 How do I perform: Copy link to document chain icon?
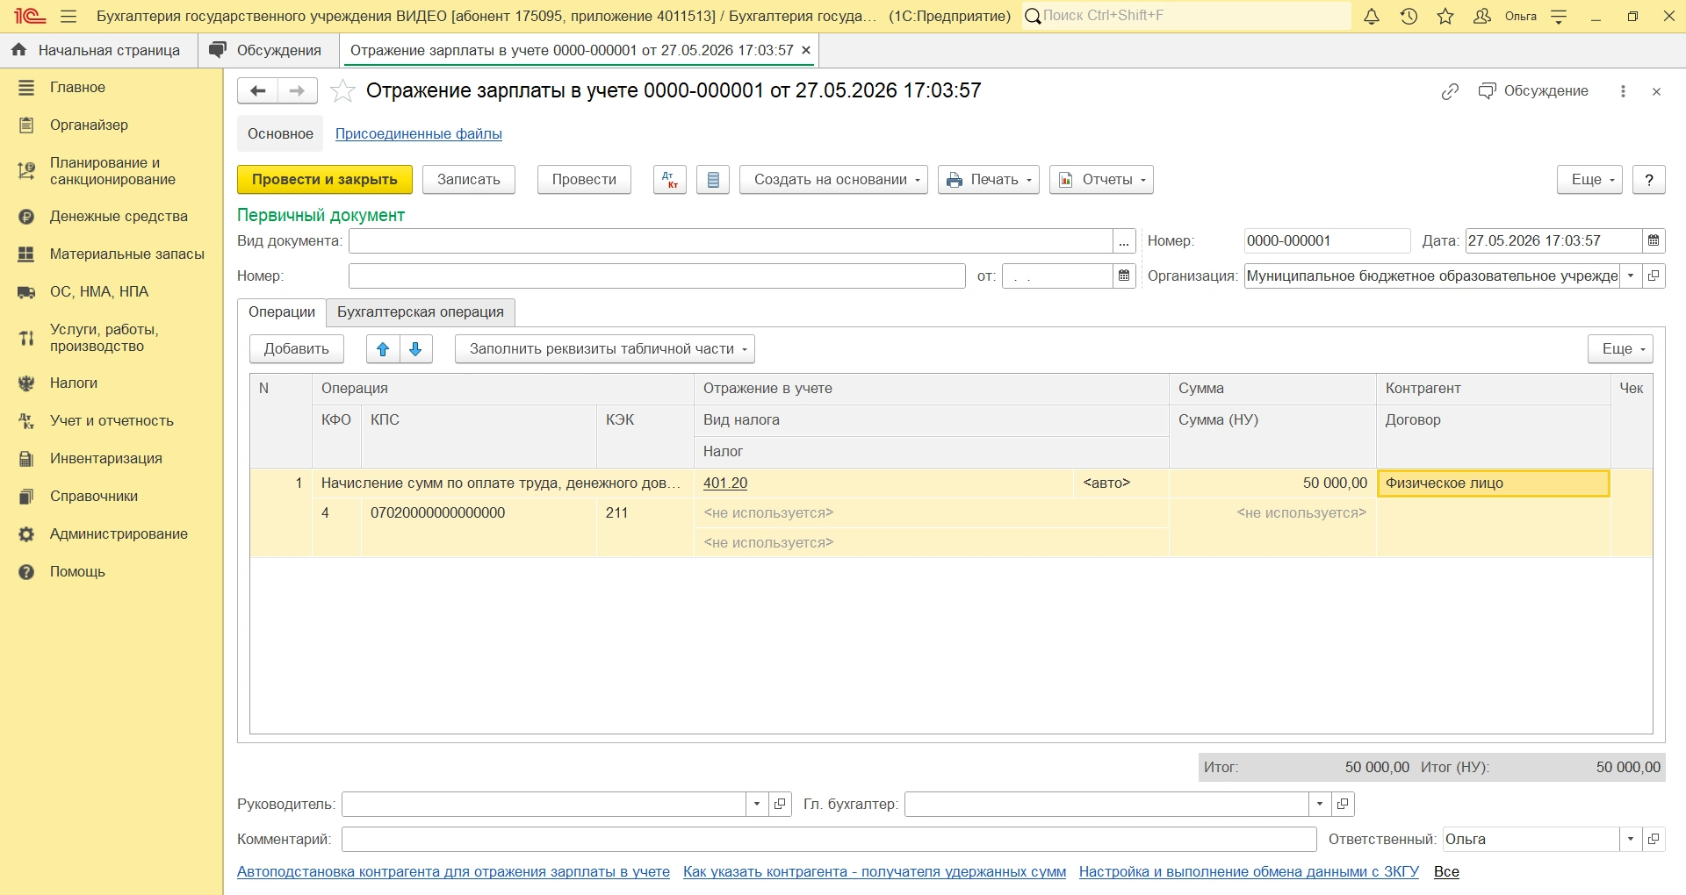pyautogui.click(x=1450, y=91)
